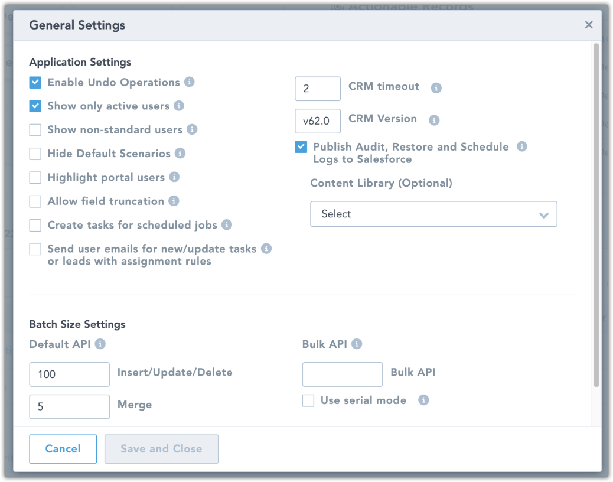Click the dialog's vertical scrollbar
Viewport: 613px width, 482px height.
point(596,215)
